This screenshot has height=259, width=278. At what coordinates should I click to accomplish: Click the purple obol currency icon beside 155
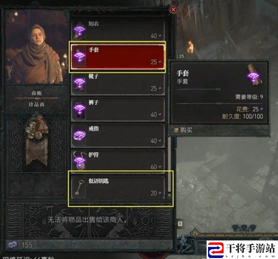(12, 245)
